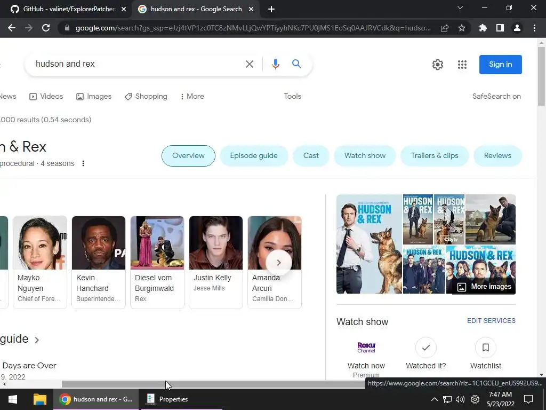Open Justin Kelly cast card

(216, 262)
